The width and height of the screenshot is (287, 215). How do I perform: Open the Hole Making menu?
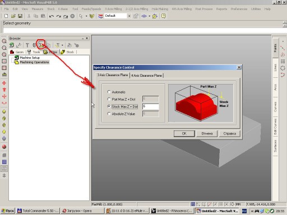coord(160,9)
